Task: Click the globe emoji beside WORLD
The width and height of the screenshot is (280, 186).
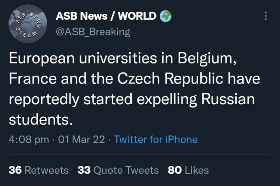Action: (x=165, y=16)
